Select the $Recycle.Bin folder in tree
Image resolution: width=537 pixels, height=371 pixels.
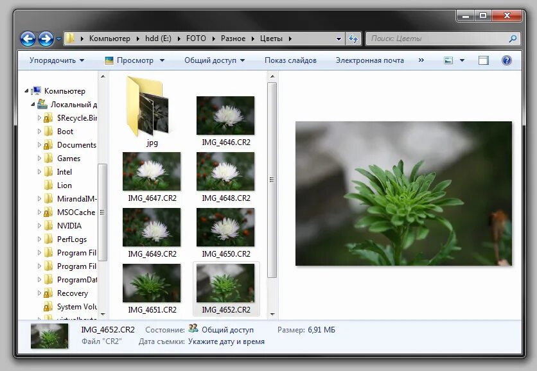point(76,117)
